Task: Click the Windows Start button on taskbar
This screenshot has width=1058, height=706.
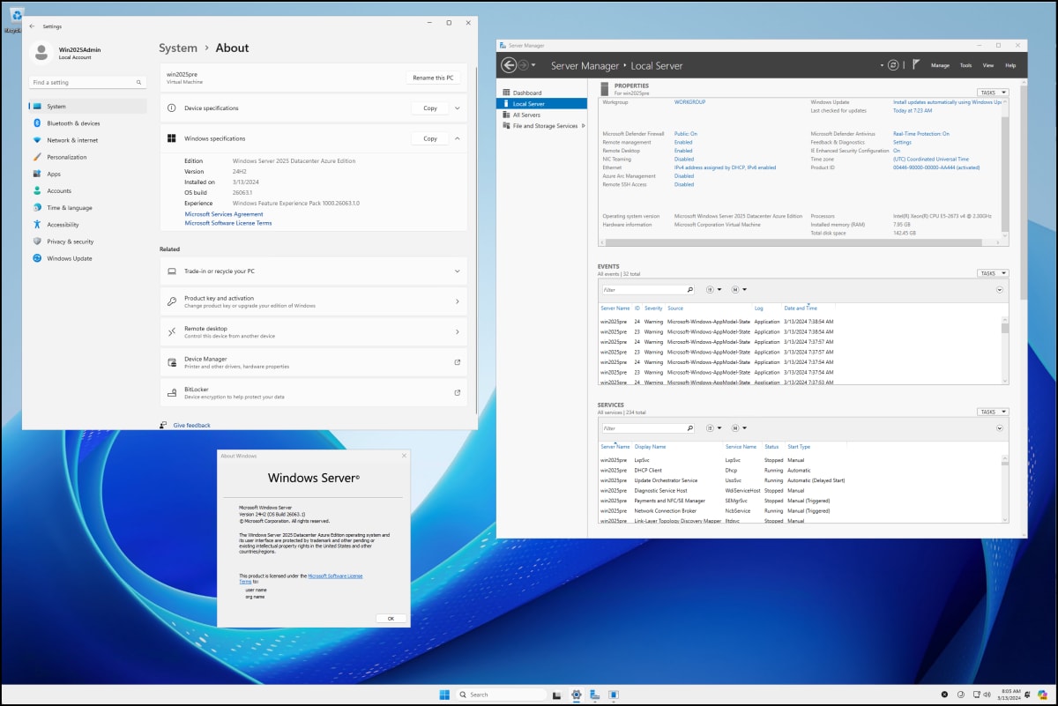Action: coord(444,695)
